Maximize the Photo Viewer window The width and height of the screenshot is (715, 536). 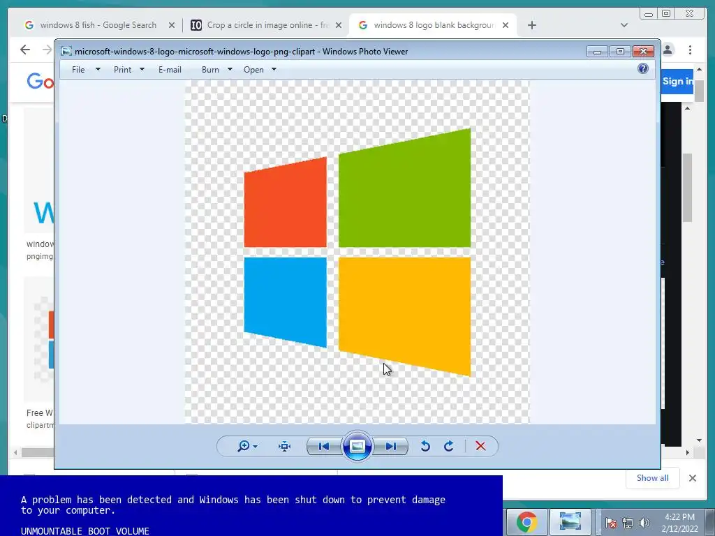click(620, 51)
